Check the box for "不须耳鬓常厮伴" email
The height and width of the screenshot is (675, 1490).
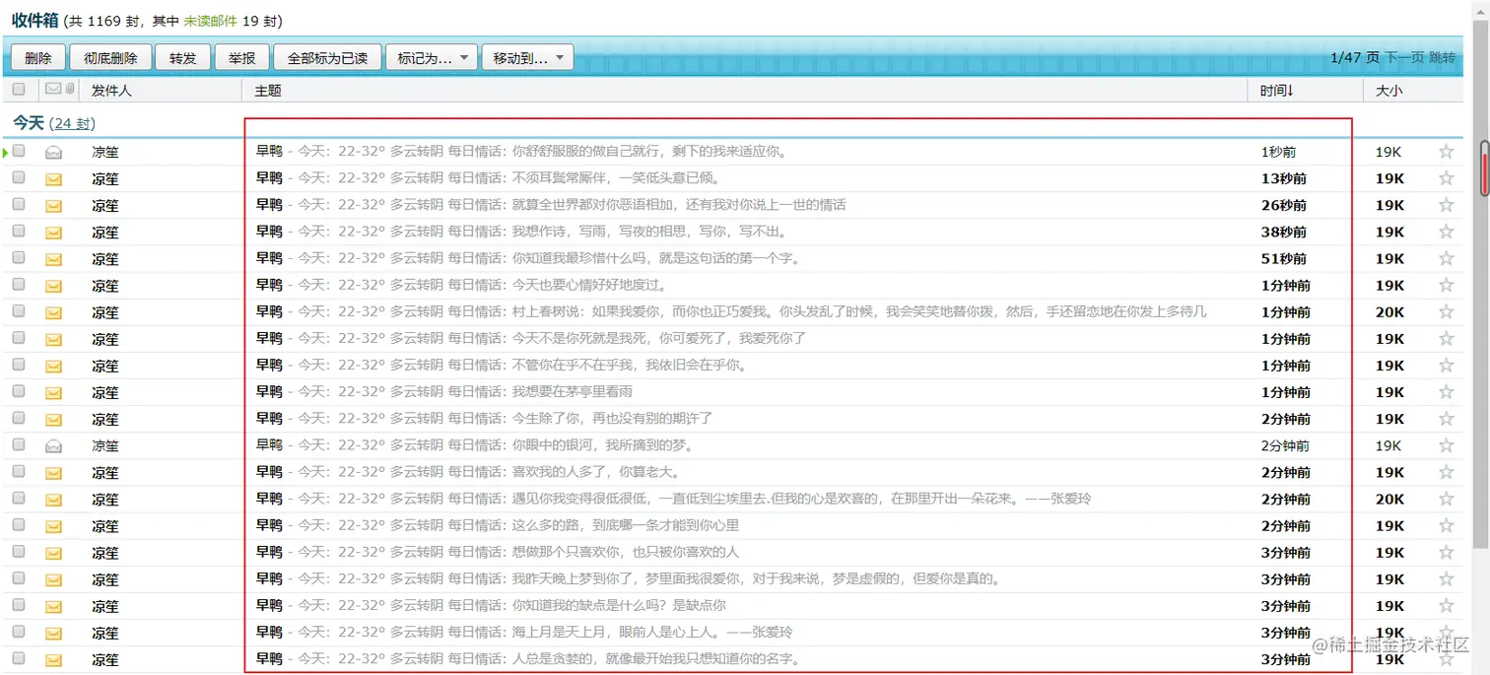pyautogui.click(x=19, y=177)
